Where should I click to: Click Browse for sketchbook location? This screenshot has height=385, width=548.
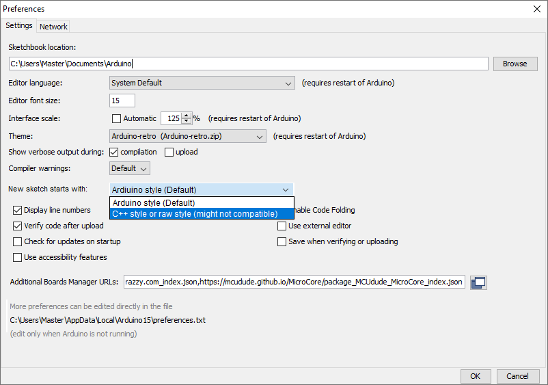pos(515,64)
